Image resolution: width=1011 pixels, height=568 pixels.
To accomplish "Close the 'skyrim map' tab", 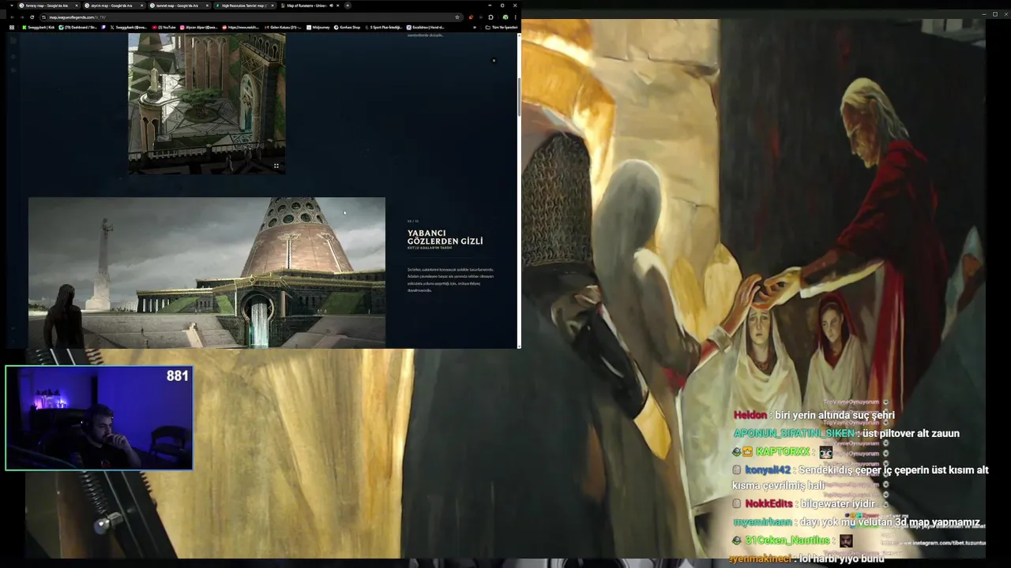I will pyautogui.click(x=141, y=6).
